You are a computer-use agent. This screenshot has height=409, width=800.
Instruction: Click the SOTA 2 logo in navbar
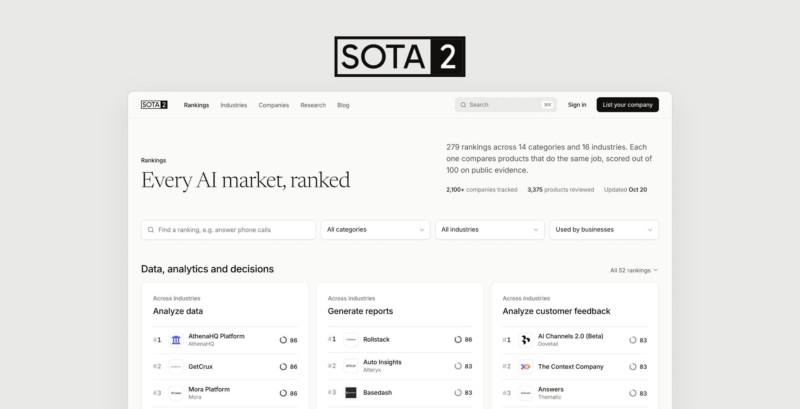[154, 105]
